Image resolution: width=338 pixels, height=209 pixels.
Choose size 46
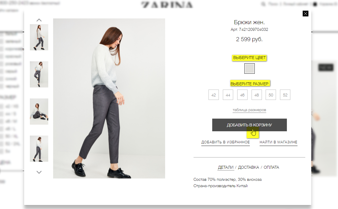[x=242, y=95]
